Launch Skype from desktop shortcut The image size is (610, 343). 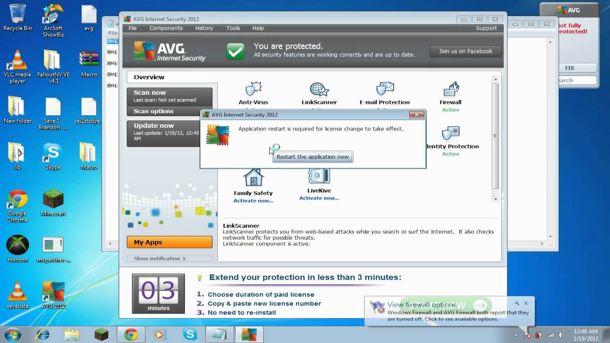[x=53, y=157]
